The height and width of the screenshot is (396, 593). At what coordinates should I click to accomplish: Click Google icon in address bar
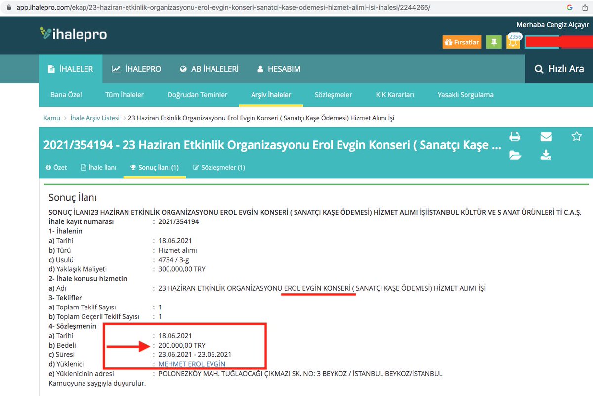click(x=570, y=7)
